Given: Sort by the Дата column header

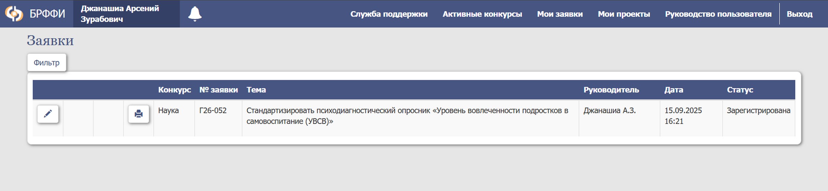Looking at the screenshot, I should 673,90.
